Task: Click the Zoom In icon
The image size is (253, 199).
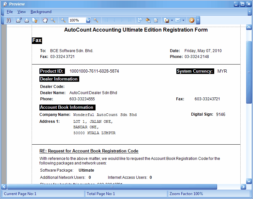Action: [96, 20]
